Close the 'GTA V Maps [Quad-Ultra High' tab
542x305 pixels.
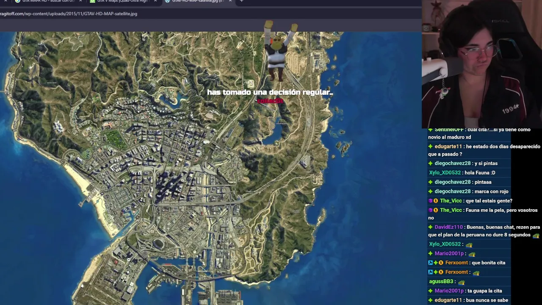155,1
